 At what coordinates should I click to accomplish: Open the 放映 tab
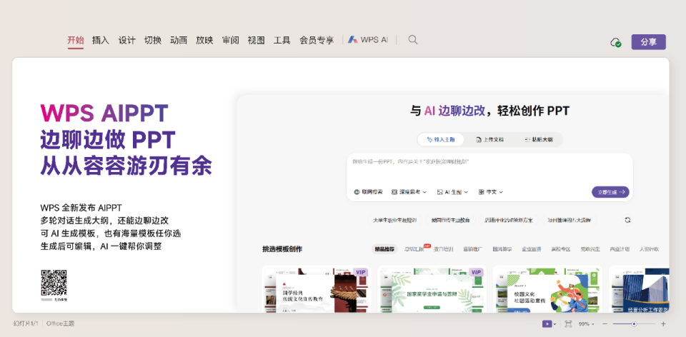[x=204, y=40]
